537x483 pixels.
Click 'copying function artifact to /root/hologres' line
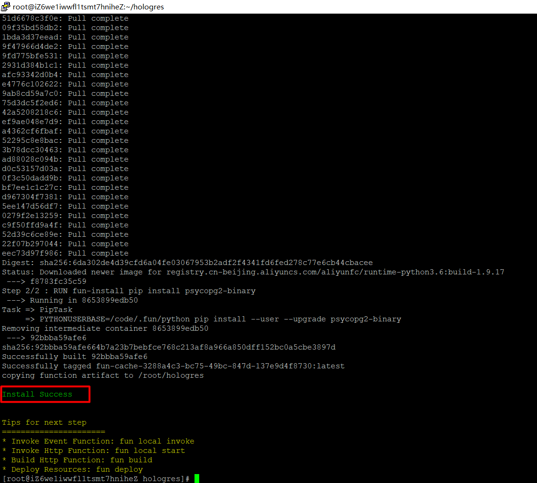point(103,375)
